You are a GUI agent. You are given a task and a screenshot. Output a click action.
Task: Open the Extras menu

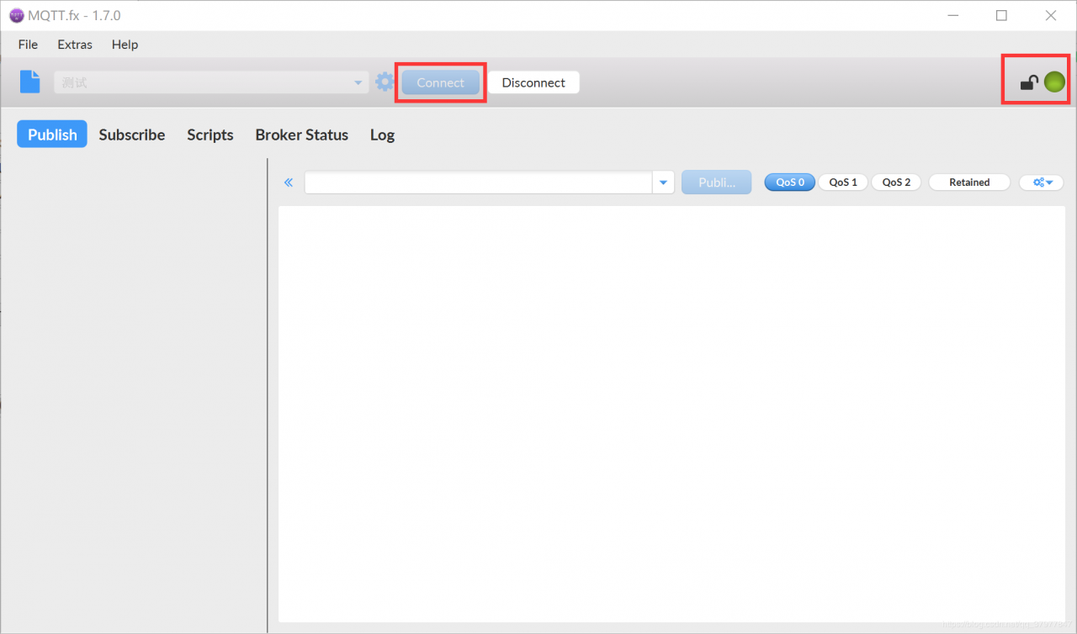pos(75,45)
